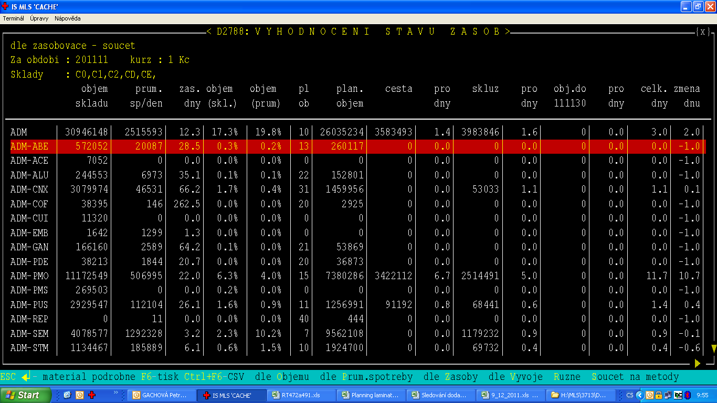
Task: Click the 'Sklady : C0,C1,C2,CD,CE,' line
Action: pos(83,75)
